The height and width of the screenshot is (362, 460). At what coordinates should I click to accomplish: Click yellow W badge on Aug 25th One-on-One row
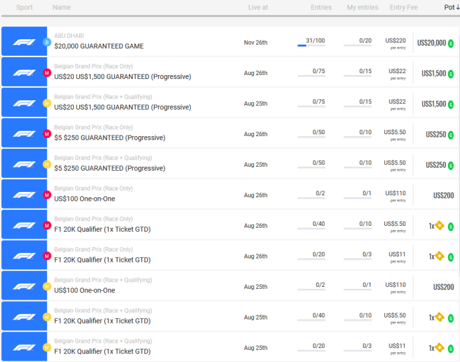[x=47, y=286]
